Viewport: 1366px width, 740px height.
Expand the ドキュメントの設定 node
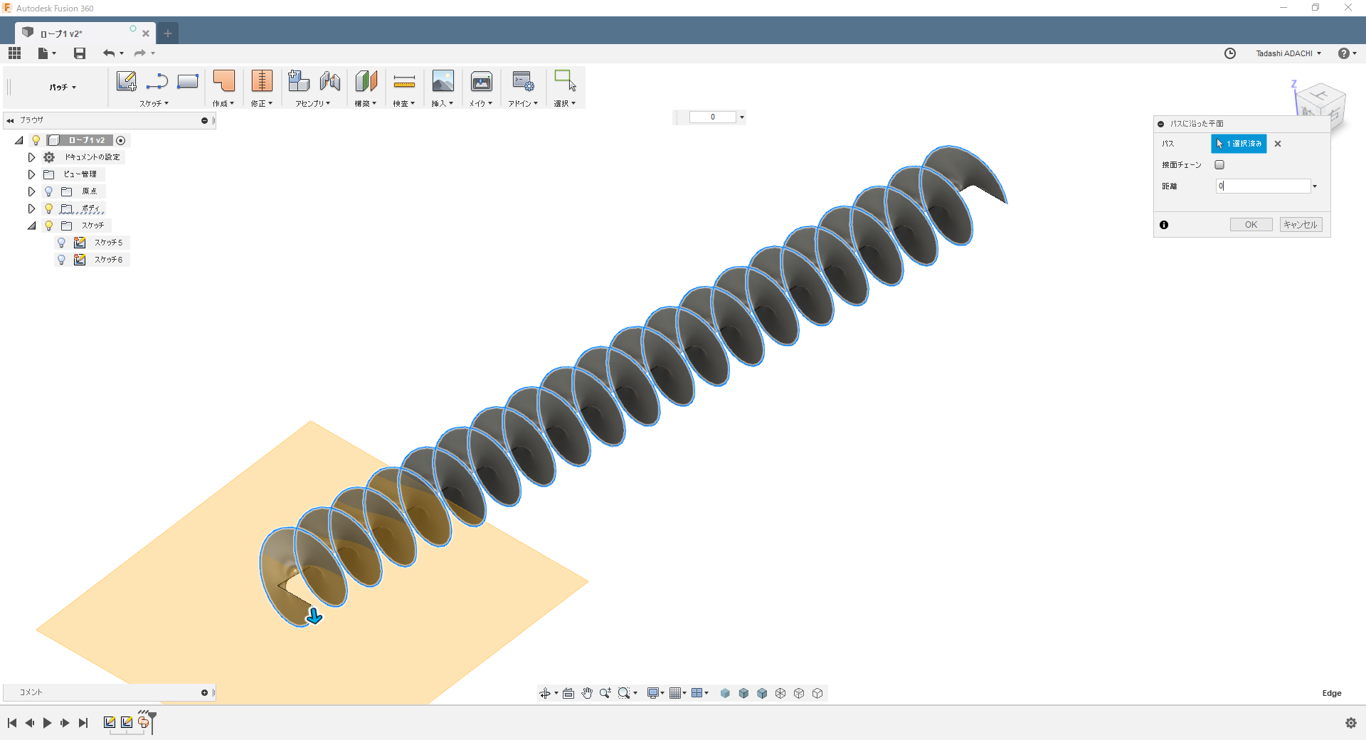[31, 157]
